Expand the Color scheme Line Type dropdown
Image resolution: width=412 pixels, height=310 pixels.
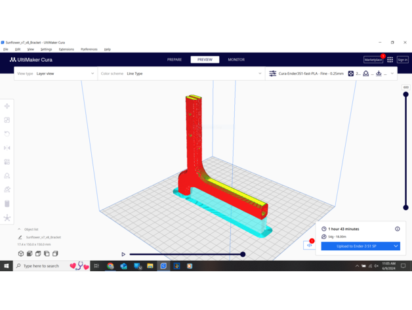pyautogui.click(x=180, y=74)
